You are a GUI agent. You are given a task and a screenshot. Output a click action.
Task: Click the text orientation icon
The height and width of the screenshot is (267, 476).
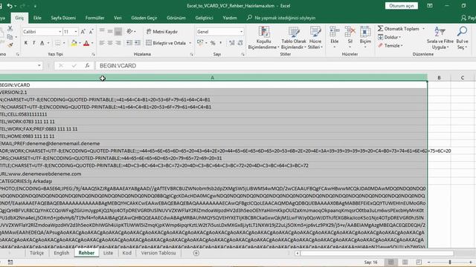point(129,31)
